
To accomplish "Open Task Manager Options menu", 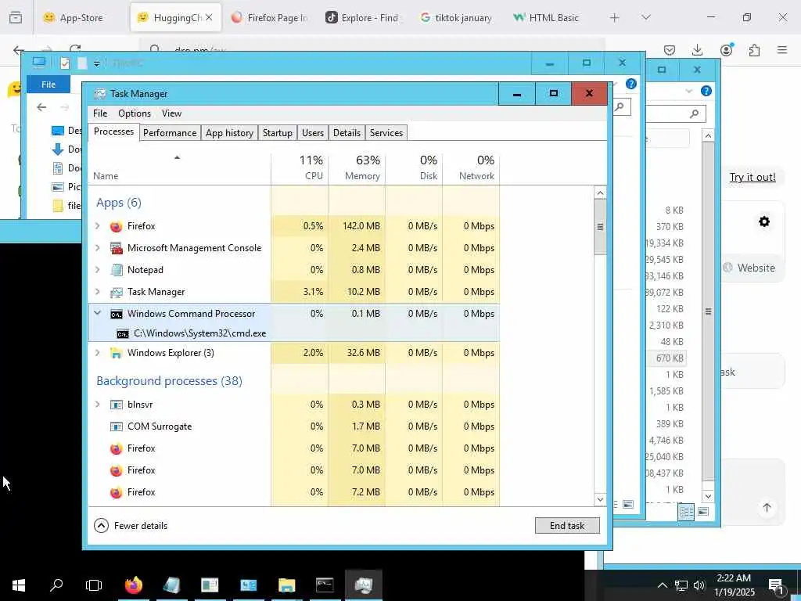I will click(135, 113).
